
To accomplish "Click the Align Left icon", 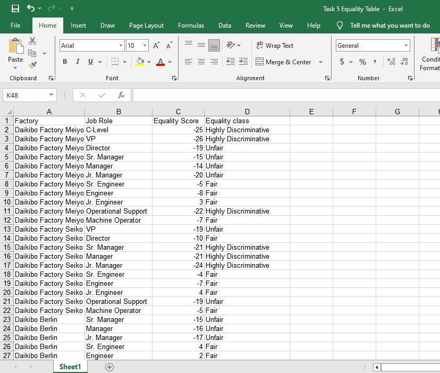I will click(189, 62).
